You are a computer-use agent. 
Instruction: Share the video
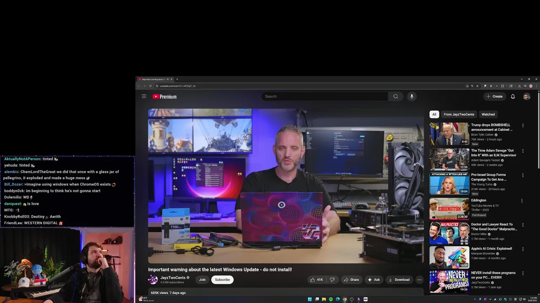(x=351, y=279)
